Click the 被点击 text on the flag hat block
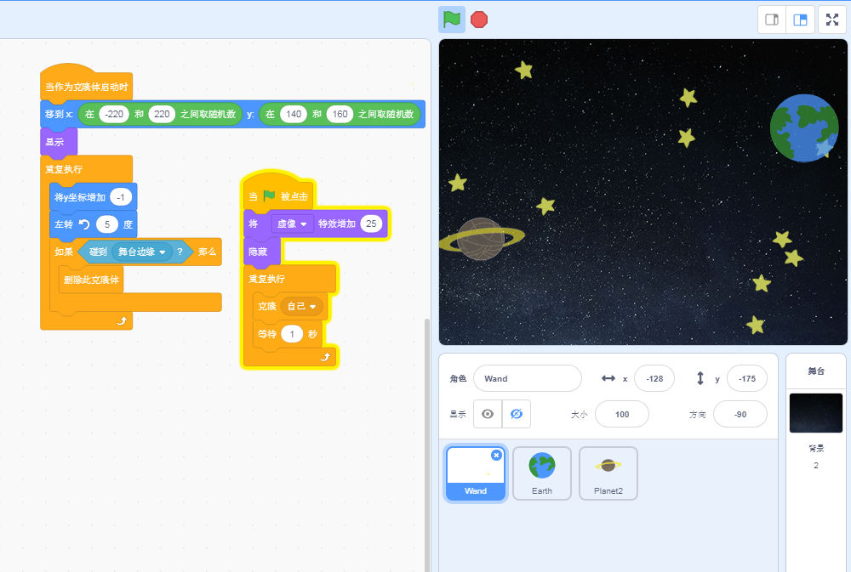The height and width of the screenshot is (572, 851). [294, 196]
